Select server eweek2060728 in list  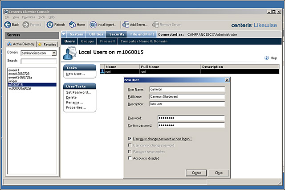32,74
